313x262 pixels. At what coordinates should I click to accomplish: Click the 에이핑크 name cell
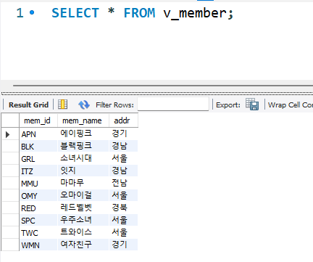pos(83,134)
